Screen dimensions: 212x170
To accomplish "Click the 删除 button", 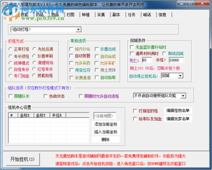I will point(106,140).
